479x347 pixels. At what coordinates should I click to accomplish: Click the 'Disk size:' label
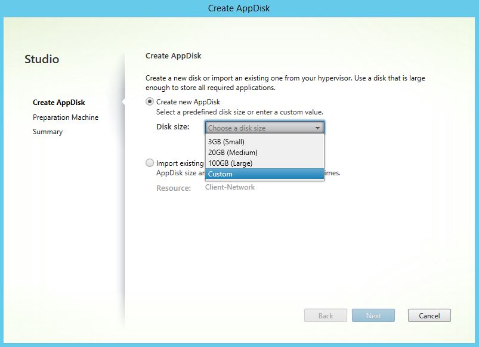[x=172, y=127]
